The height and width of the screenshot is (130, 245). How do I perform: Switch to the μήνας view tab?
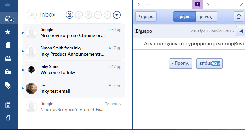click(206, 17)
